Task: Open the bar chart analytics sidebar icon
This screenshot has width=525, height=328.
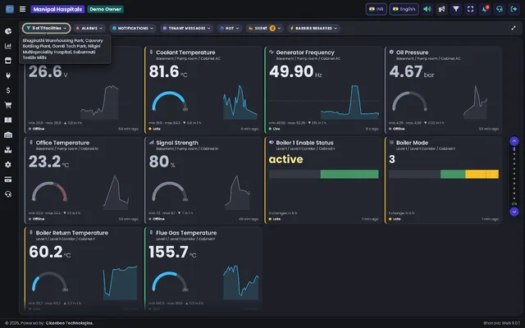Action: click(x=8, y=46)
